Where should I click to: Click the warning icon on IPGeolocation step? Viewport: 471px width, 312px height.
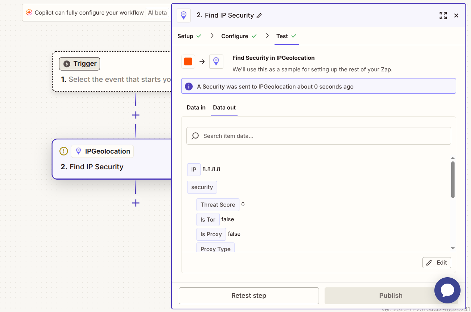click(64, 151)
